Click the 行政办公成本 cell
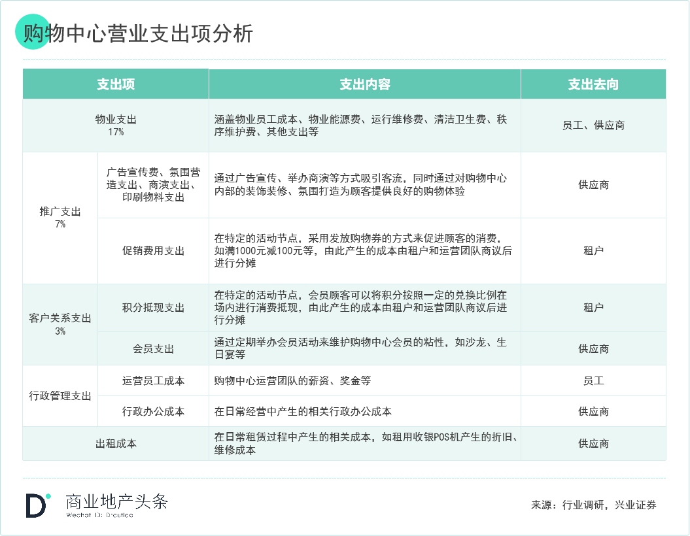Screen dimensions: 690x536 [x=152, y=411]
